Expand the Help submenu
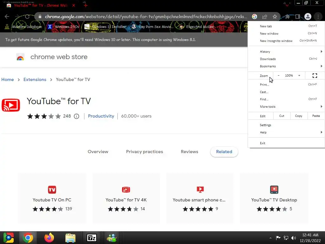325x244 pixels. [286, 132]
